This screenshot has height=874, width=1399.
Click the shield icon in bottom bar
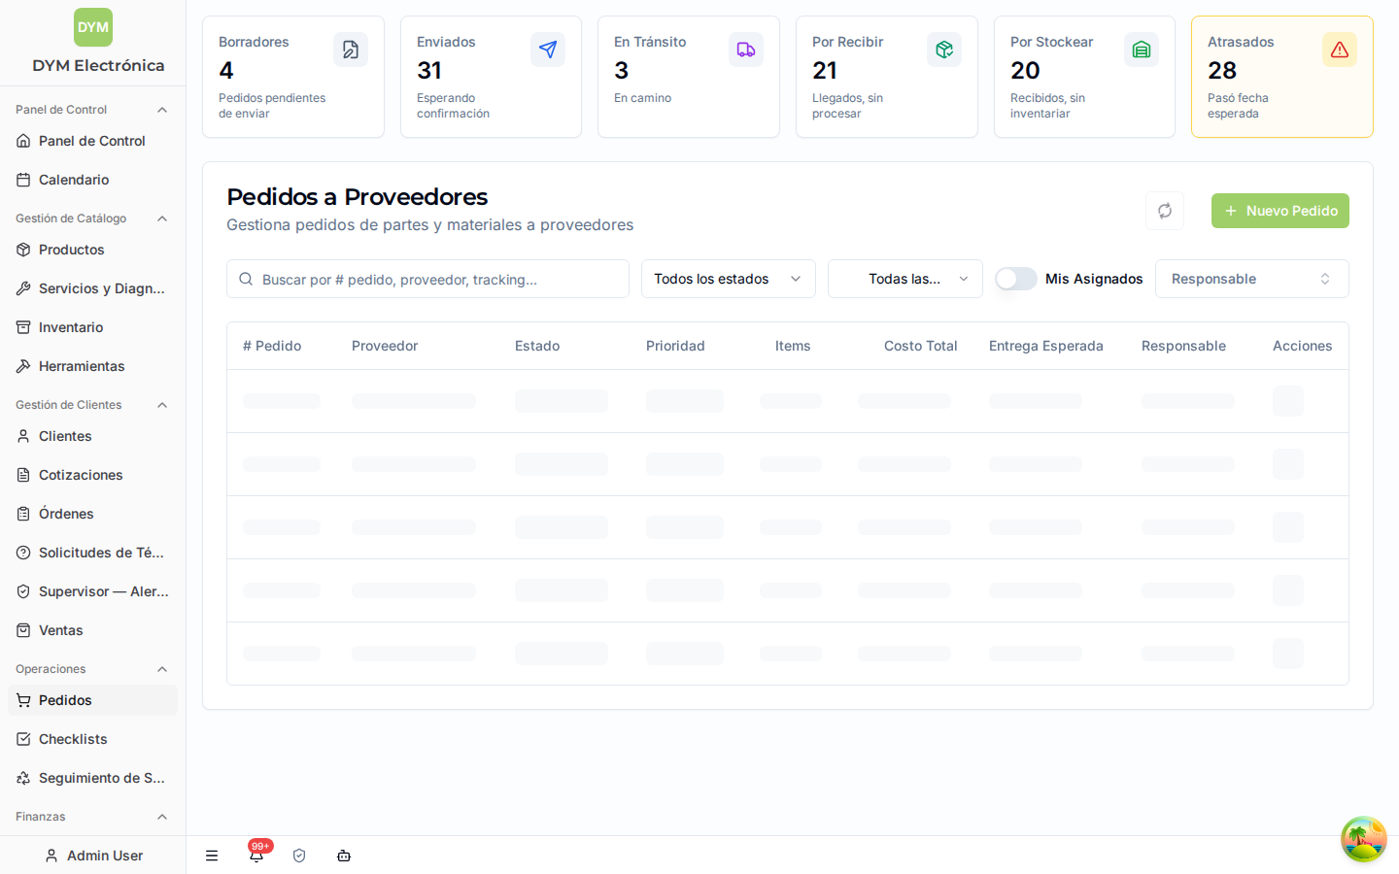299,856
